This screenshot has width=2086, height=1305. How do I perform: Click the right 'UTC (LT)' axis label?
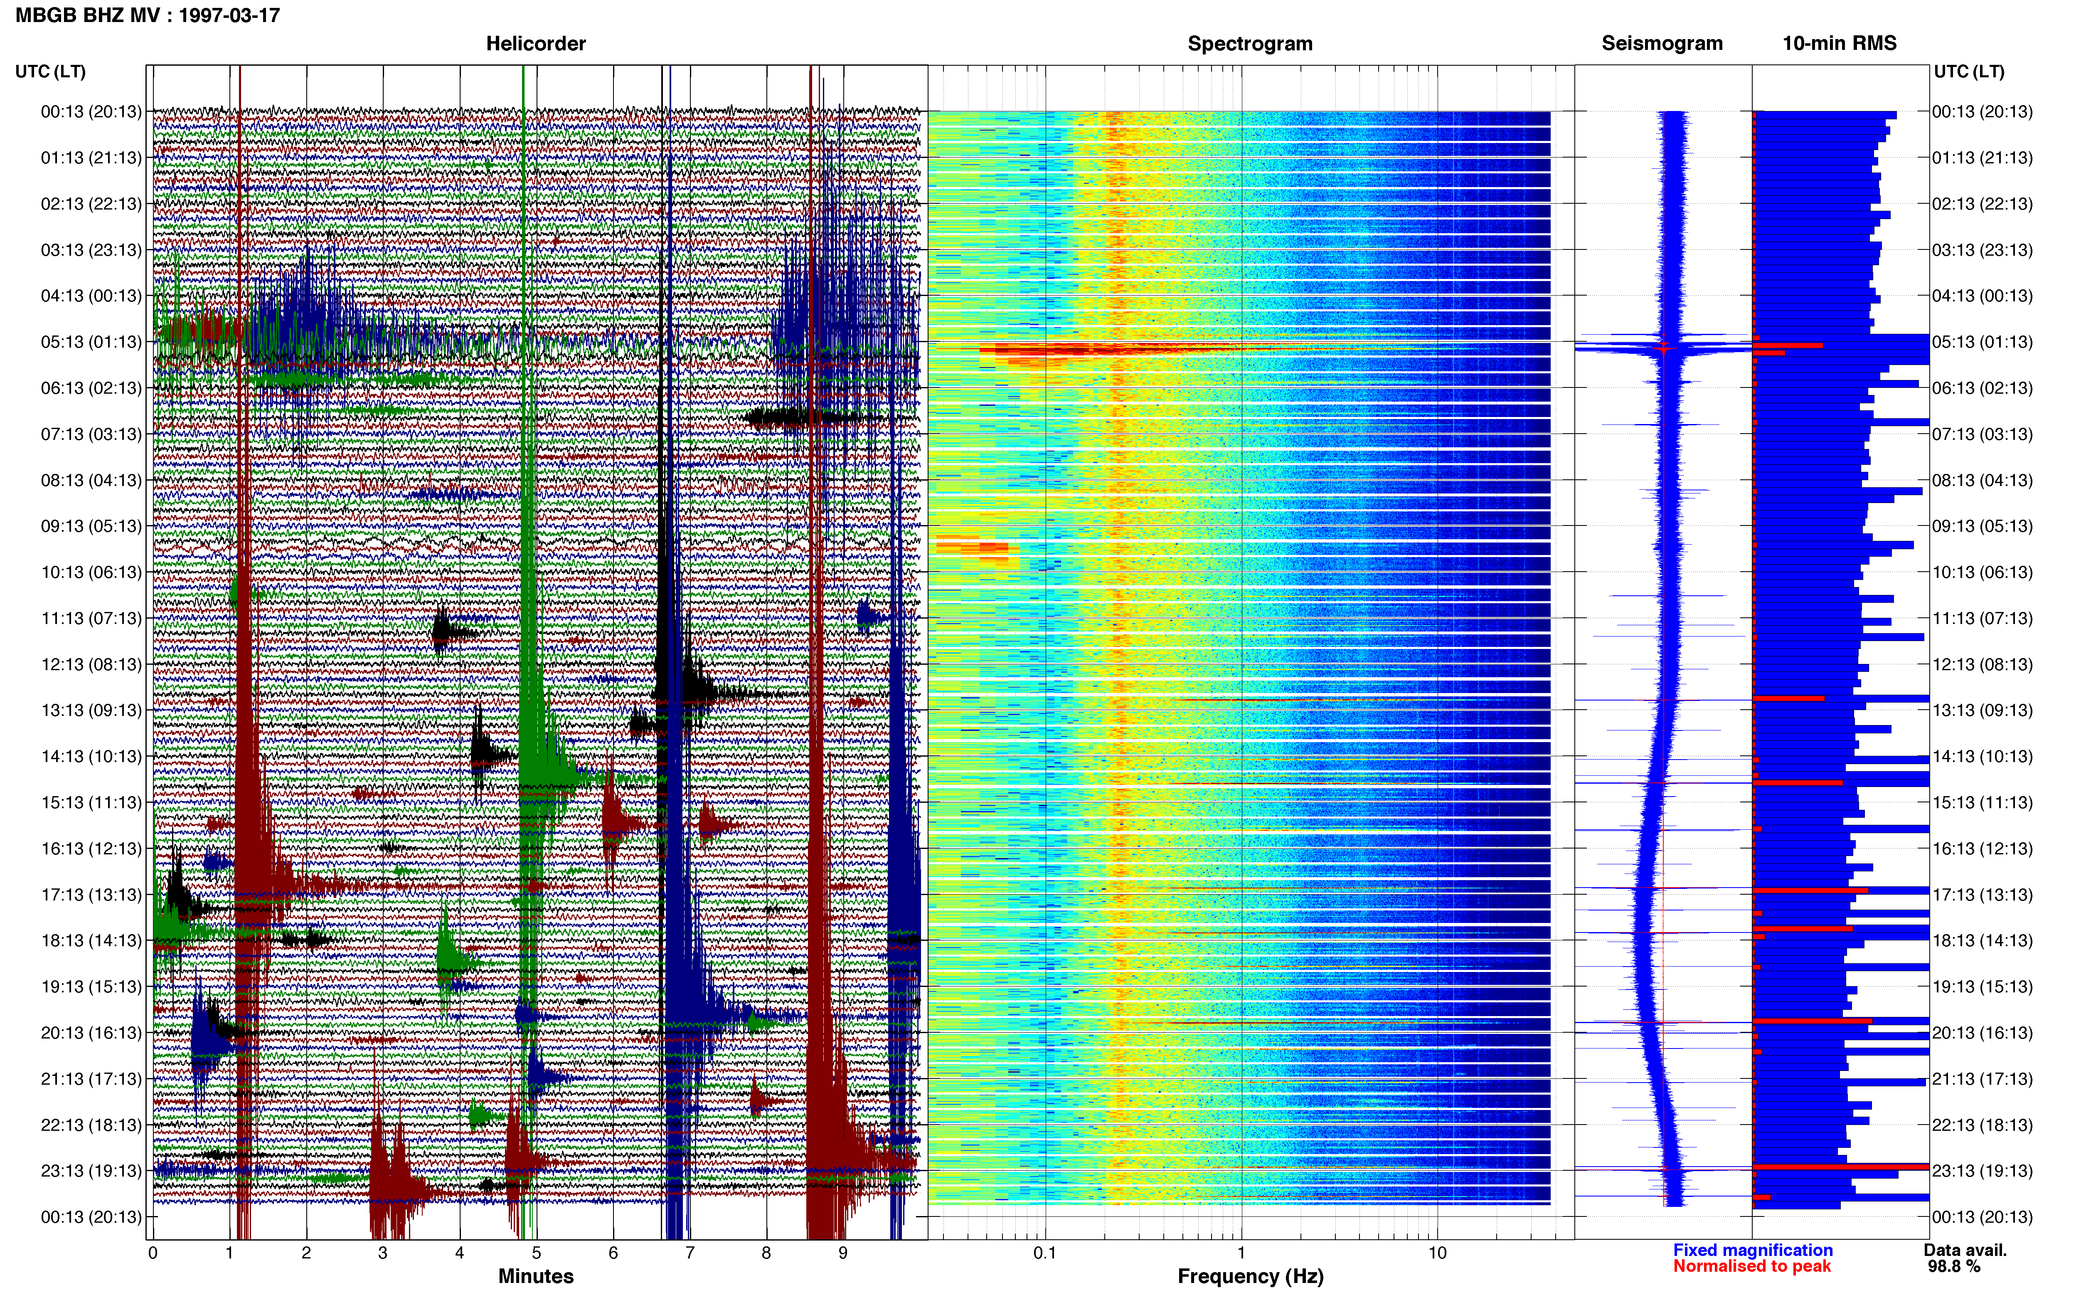pos(1969,71)
